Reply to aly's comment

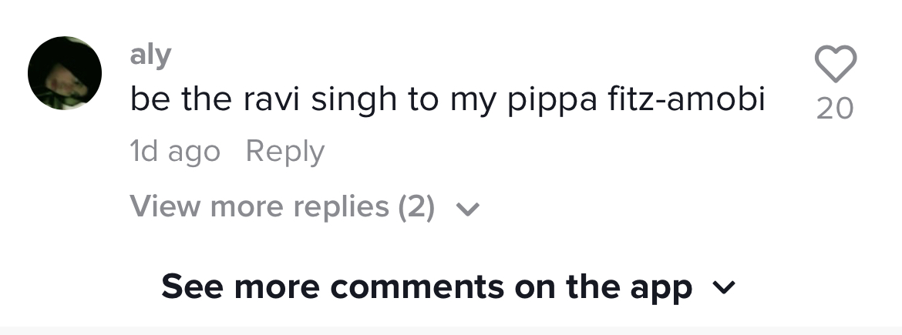click(x=284, y=152)
